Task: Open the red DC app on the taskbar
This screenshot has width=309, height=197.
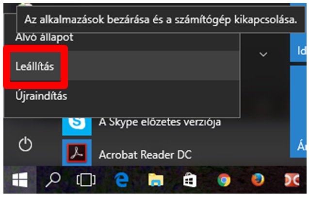Action: click(292, 180)
